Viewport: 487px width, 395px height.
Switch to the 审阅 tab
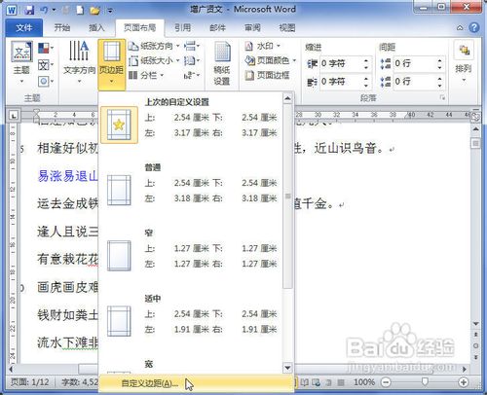click(252, 27)
